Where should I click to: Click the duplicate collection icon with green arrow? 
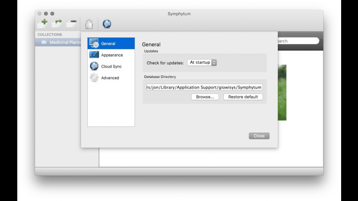(57, 24)
